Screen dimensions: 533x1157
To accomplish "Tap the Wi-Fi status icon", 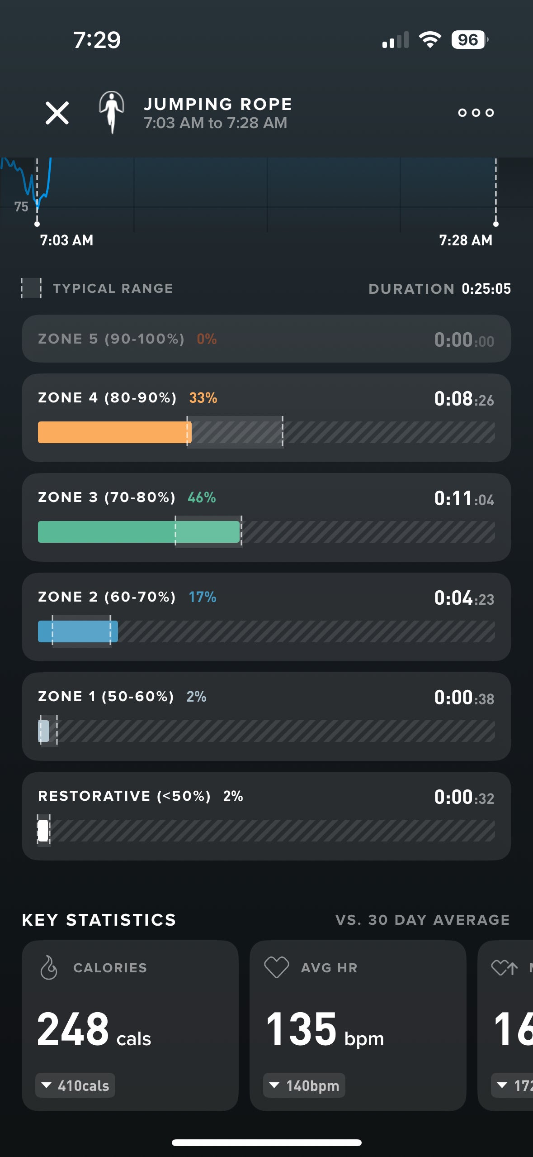I will click(x=430, y=40).
